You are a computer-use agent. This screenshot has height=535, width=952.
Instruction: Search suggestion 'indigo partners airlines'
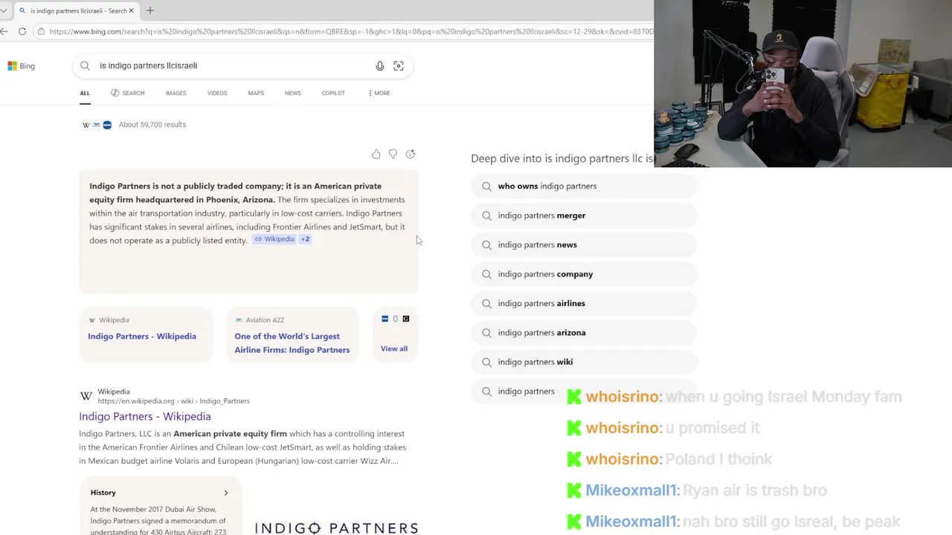(x=584, y=303)
